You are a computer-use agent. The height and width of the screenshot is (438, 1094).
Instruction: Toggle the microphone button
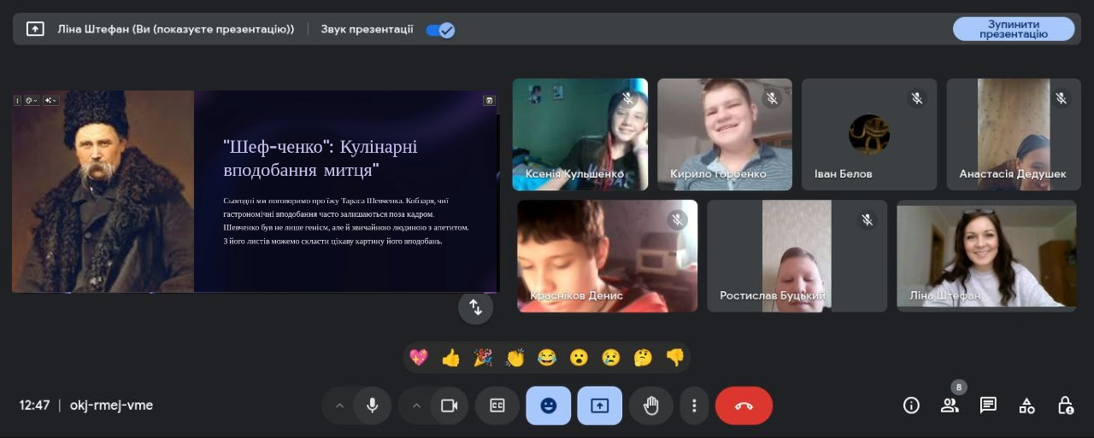373,406
